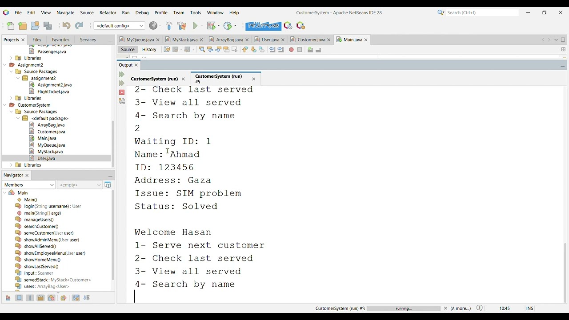This screenshot has width=569, height=320.
Task: Collapse the Assignment2 project node
Action: [x=5, y=65]
